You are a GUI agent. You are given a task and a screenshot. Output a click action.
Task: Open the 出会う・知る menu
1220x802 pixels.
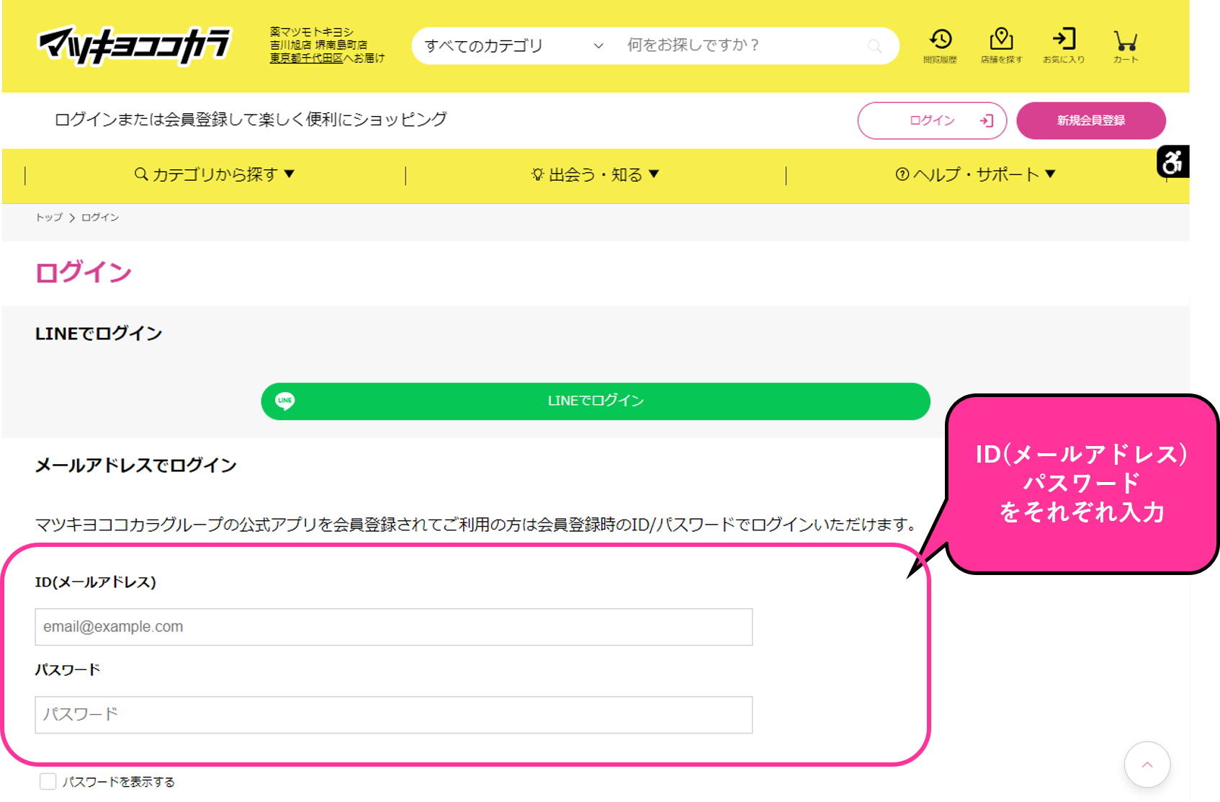pyautogui.click(x=594, y=174)
